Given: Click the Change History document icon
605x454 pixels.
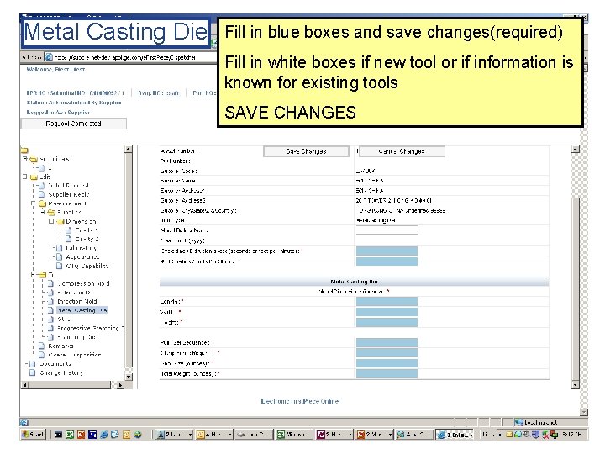Looking at the screenshot, I should click(x=33, y=372).
